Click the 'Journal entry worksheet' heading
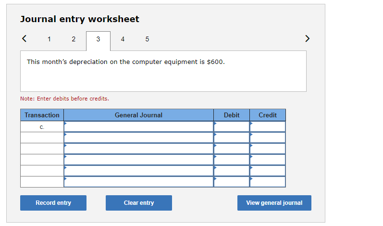This screenshot has height=226, width=383. click(80, 19)
